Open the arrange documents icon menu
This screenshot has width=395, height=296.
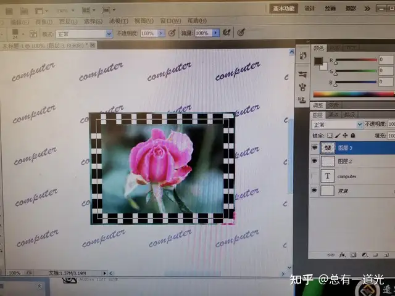89,10
